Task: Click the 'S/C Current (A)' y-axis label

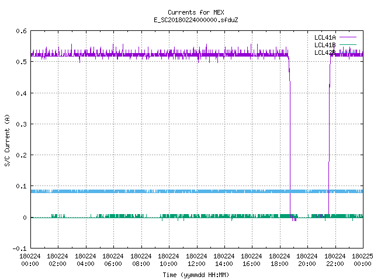Action: (x=8, y=141)
